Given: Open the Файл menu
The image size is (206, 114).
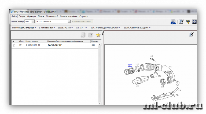Looking at the screenshot, I should 14,16.
